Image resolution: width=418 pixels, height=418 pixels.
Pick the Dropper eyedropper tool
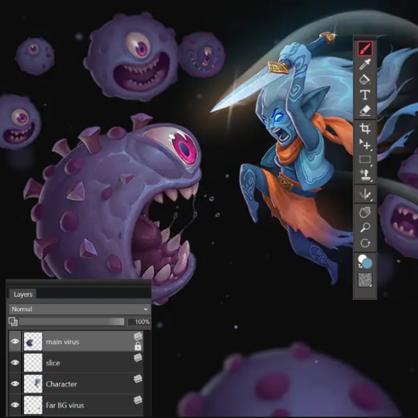[x=364, y=64]
